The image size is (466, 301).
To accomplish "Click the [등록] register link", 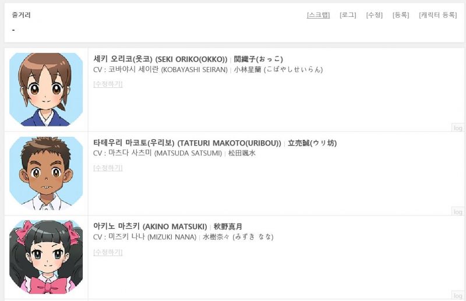I will (401, 15).
